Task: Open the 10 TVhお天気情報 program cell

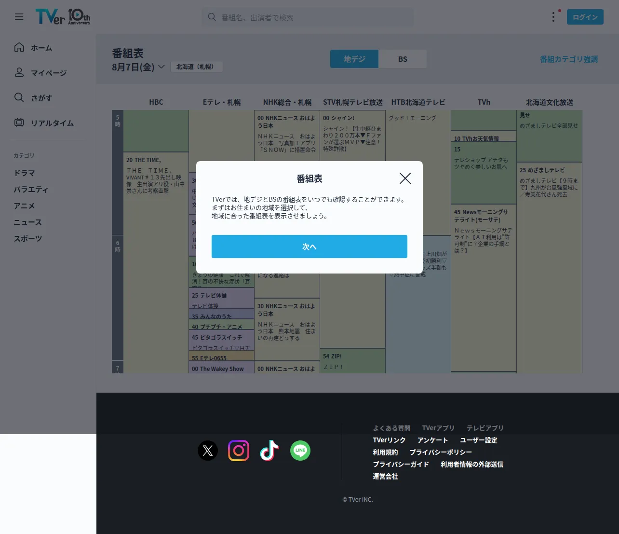Action: pos(484,136)
